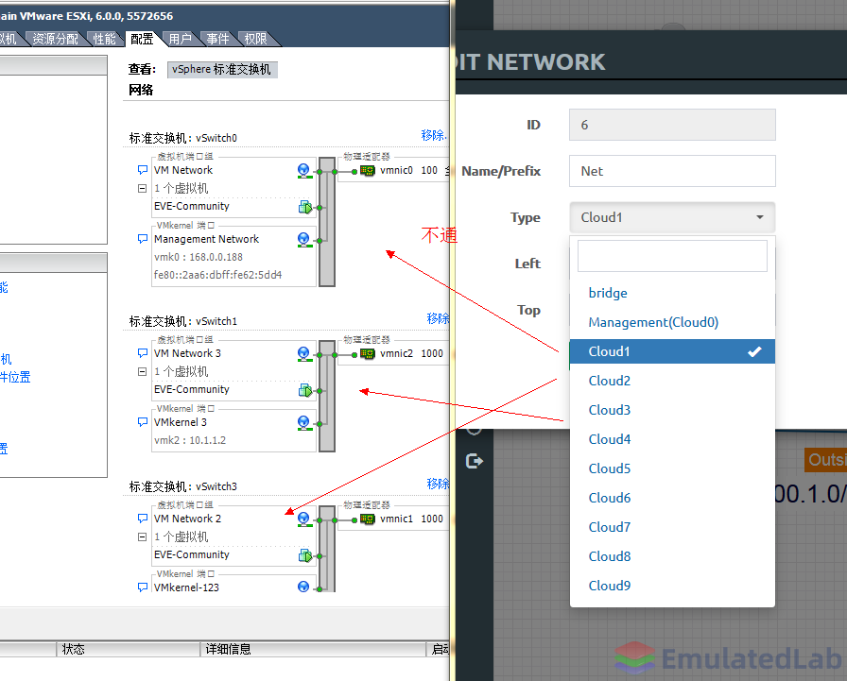
Task: Click the vSphere 标准交换机 view button
Action: pos(222,70)
